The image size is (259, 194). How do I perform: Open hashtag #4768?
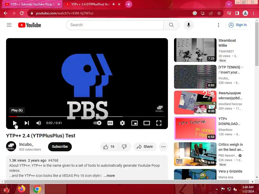[x=53, y=160]
